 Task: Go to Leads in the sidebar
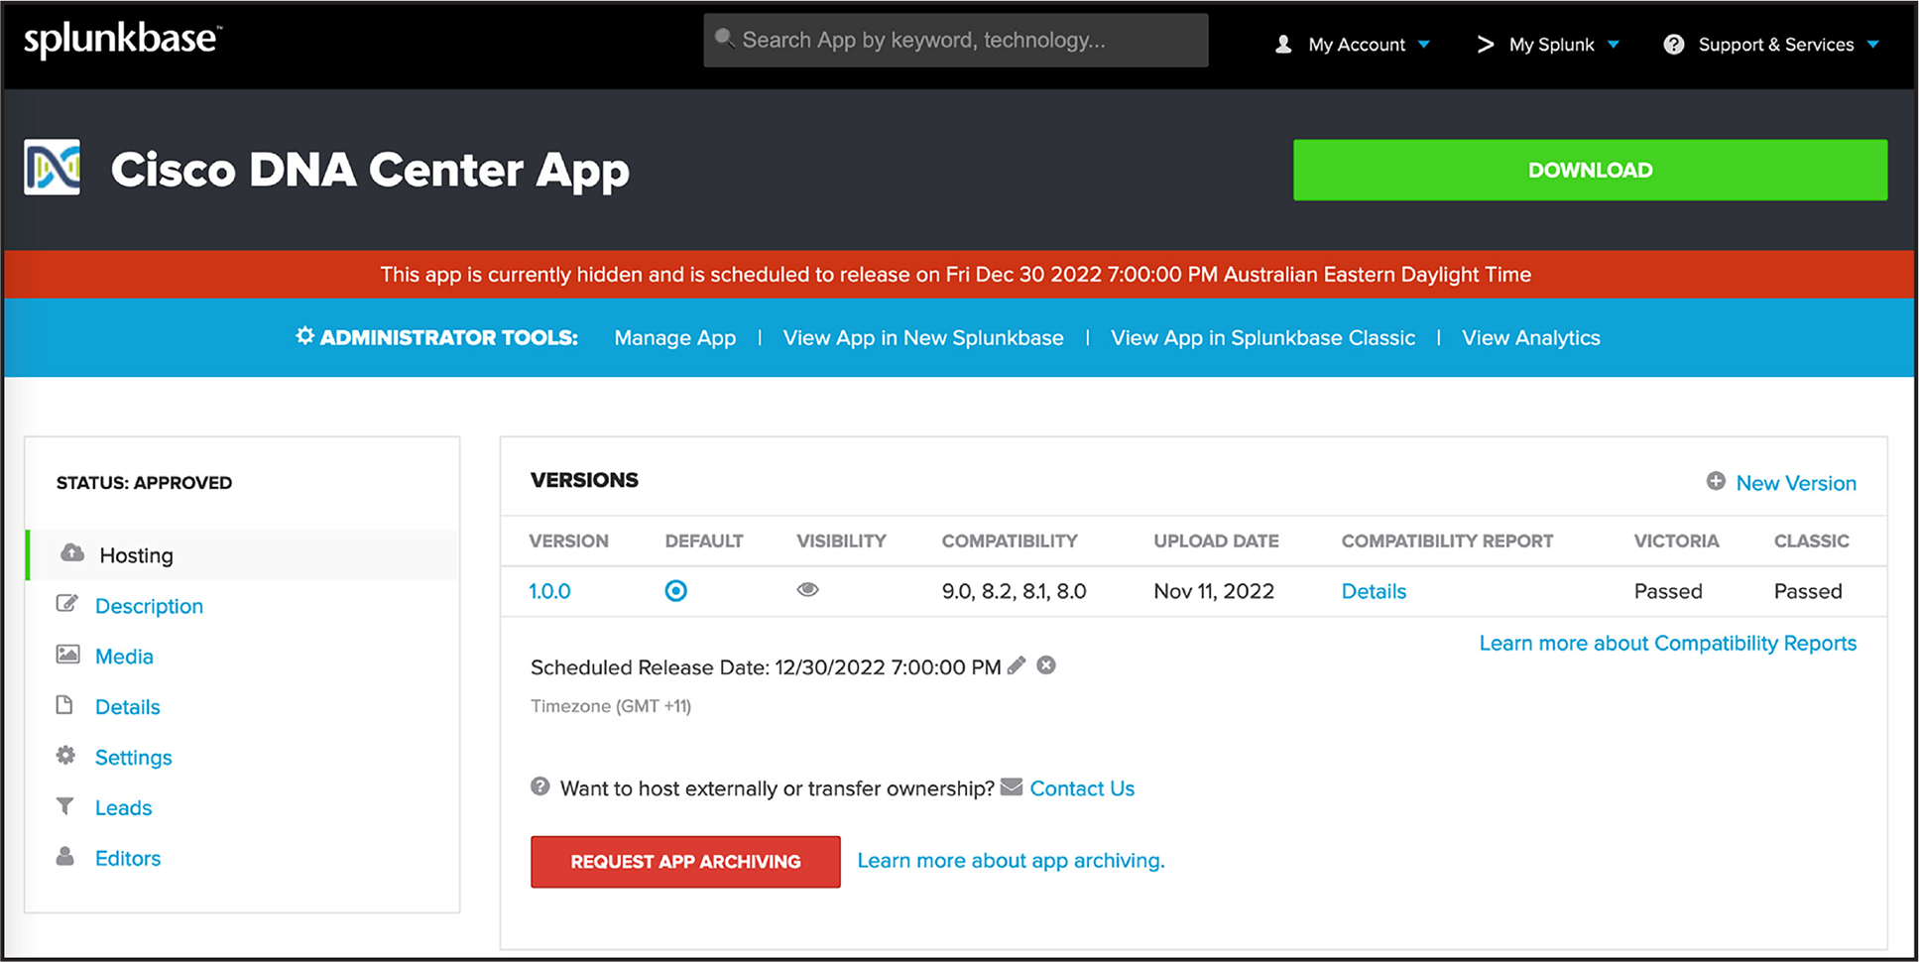(124, 808)
